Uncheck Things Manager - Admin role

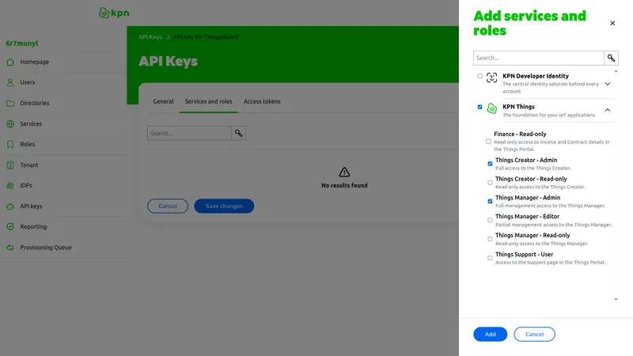click(x=490, y=202)
